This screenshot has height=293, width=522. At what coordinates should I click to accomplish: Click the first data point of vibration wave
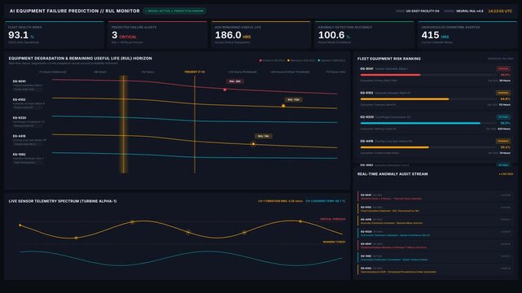pyautogui.click(x=20, y=225)
